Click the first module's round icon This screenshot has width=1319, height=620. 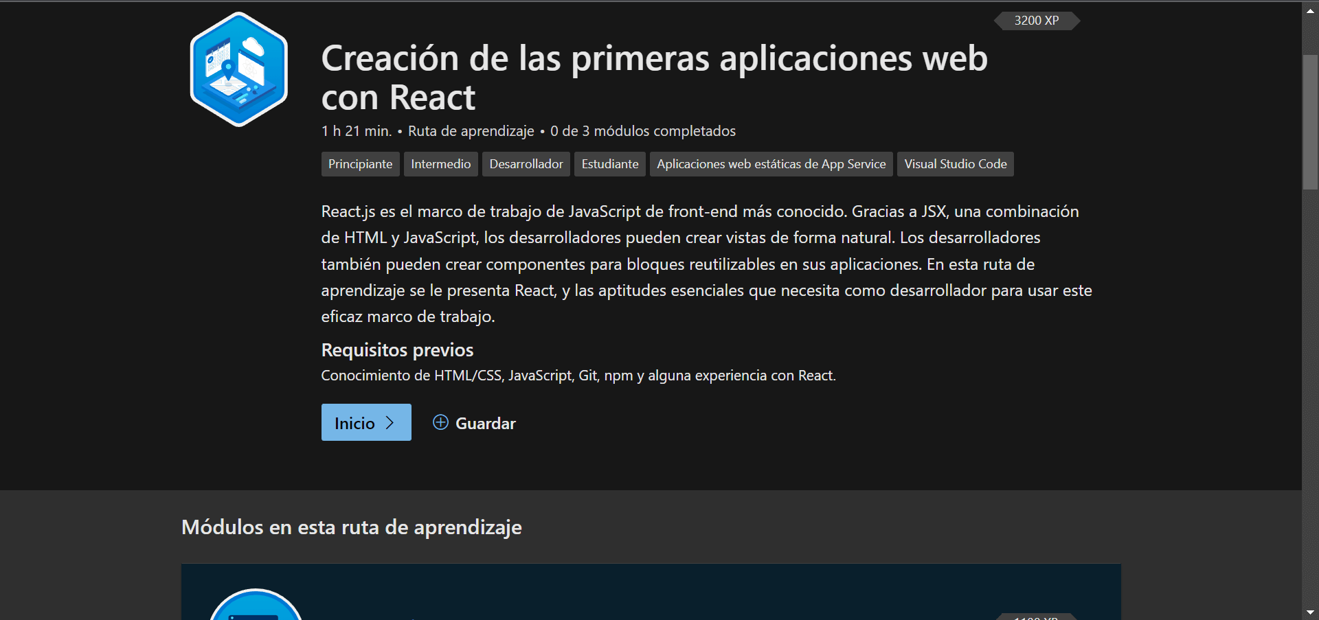click(x=256, y=605)
